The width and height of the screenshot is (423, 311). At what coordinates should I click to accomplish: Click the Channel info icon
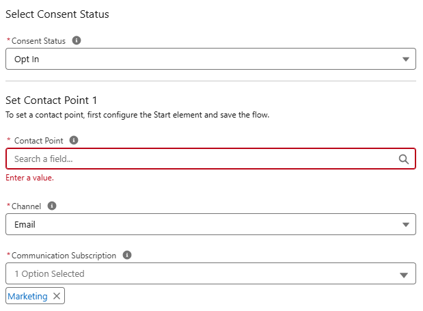[x=52, y=205]
